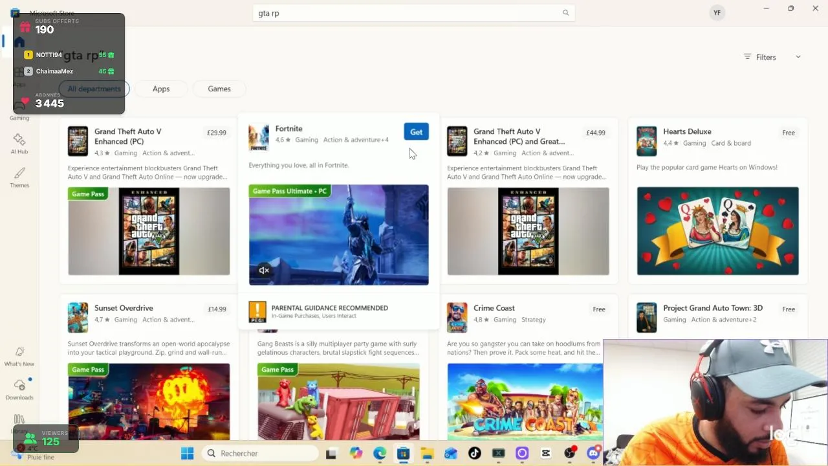Click 'Everything you love, all in Fortnite.' text
The width and height of the screenshot is (828, 466).
(x=298, y=165)
